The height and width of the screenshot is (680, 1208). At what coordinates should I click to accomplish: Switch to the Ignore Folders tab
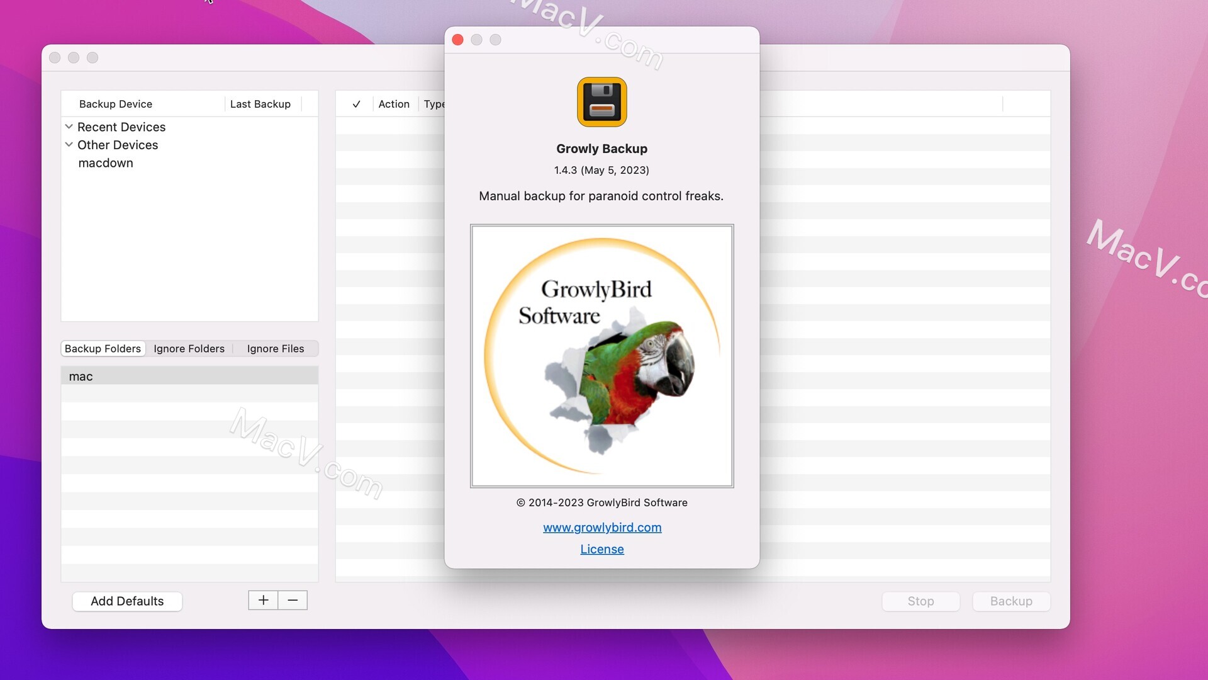[189, 348]
